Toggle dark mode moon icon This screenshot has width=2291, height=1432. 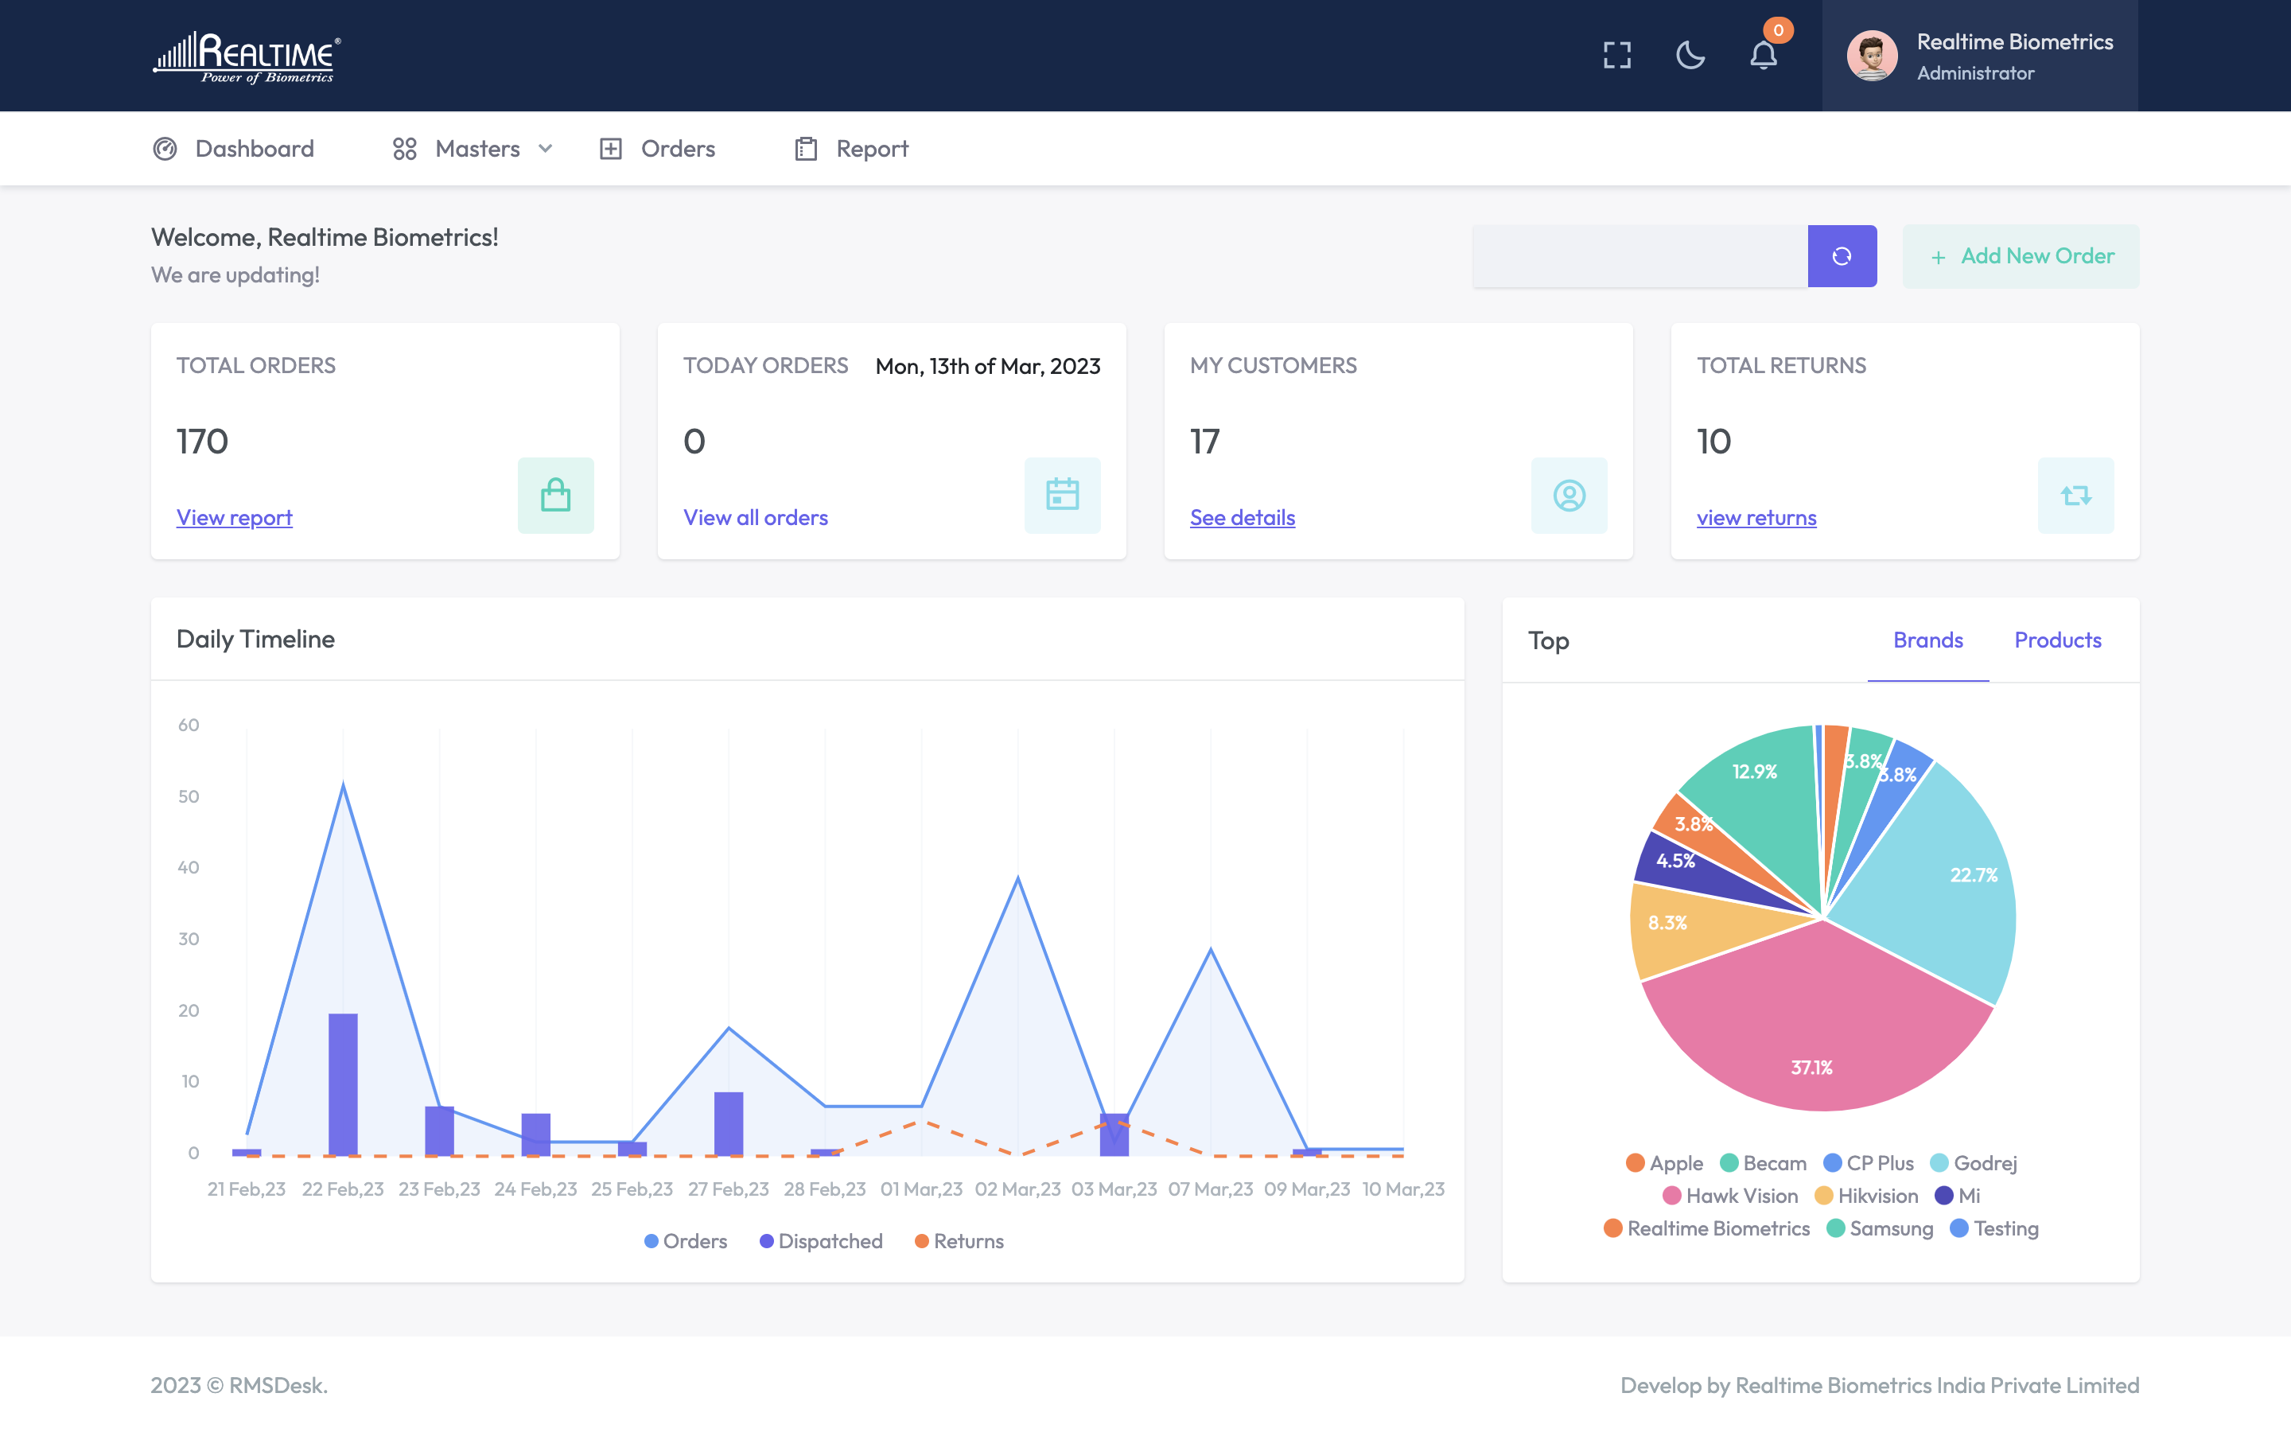(1690, 55)
